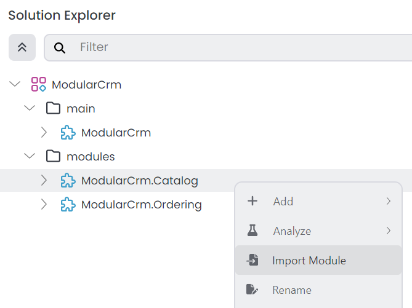Click the Filter search field
Screen dimensions: 412x308
pos(240,47)
